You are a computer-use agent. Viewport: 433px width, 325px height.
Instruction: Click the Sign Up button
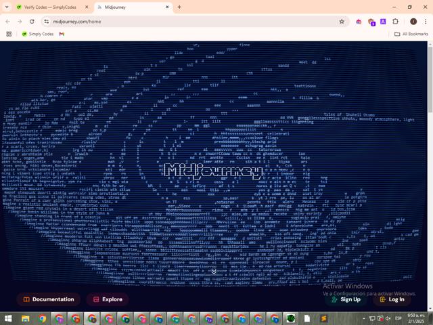point(346,299)
